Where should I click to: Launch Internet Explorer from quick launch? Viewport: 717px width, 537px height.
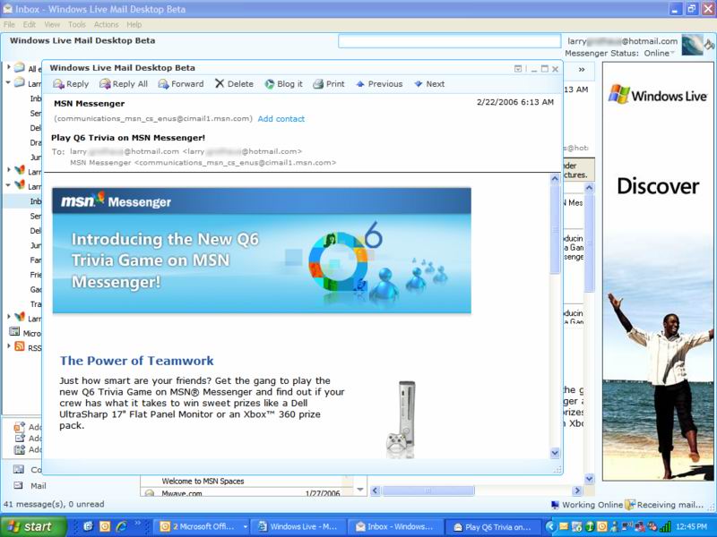(121, 526)
